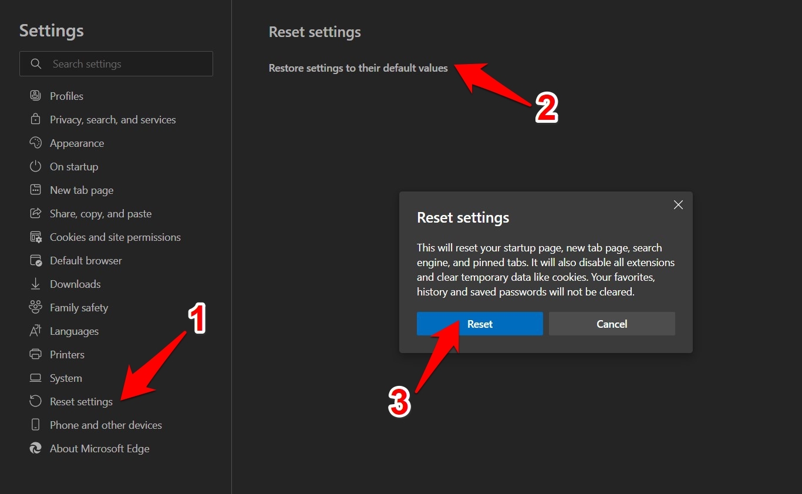Click the Profiles icon in sidebar
Viewport: 802px width, 494px height.
coord(35,96)
